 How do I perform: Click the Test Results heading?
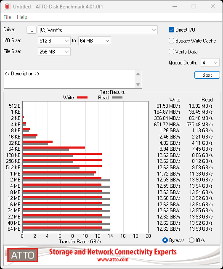[112, 92]
